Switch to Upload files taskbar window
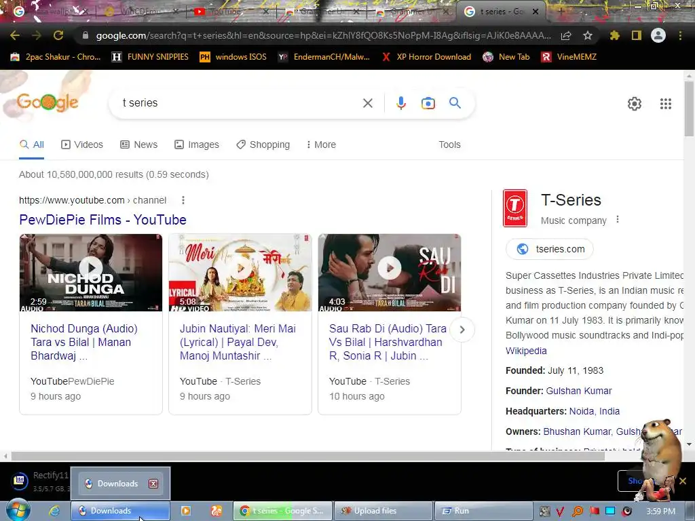 (x=383, y=511)
